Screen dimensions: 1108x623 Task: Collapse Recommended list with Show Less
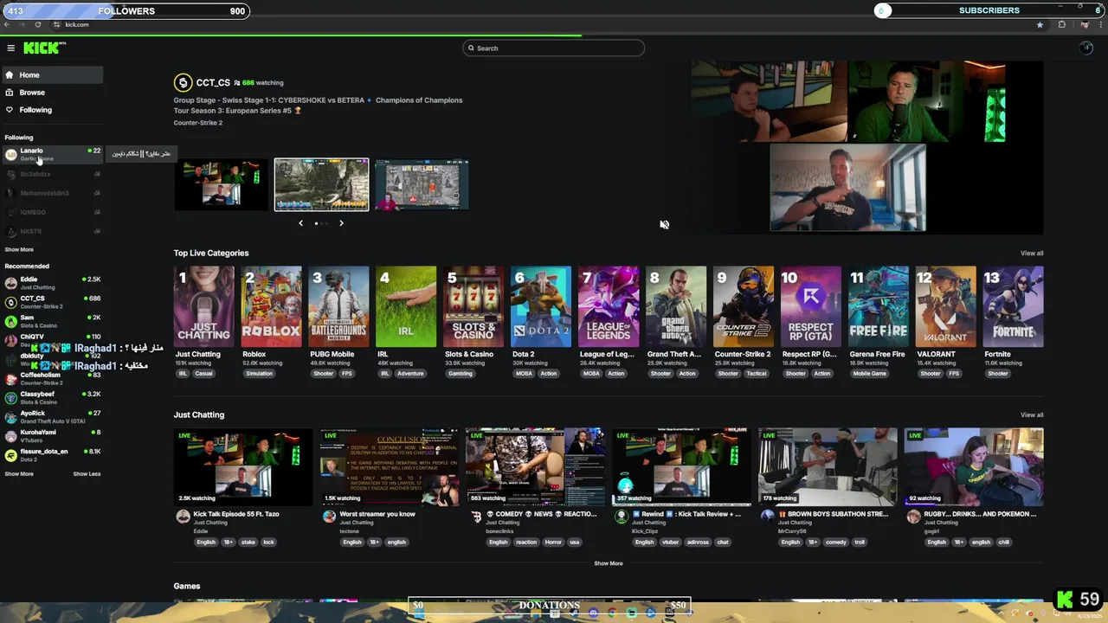tap(87, 474)
